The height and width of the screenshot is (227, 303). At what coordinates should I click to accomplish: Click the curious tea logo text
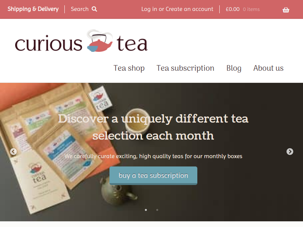[81, 41]
